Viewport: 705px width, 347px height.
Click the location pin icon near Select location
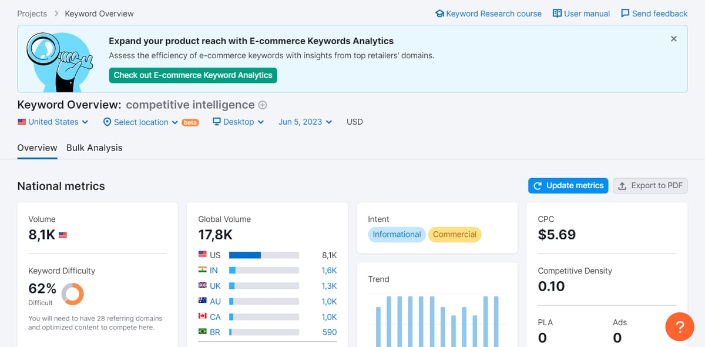[107, 122]
